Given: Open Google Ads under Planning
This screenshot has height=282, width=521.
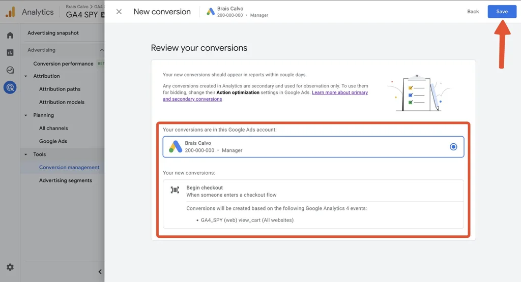Looking at the screenshot, I should [x=53, y=141].
